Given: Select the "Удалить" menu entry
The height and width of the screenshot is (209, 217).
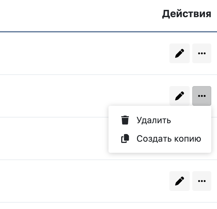Looking at the screenshot, I should coord(154,120).
